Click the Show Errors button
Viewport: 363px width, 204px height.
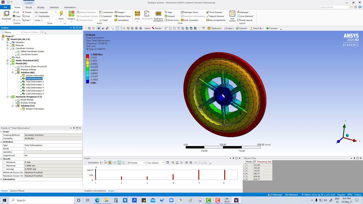[x=172, y=20]
